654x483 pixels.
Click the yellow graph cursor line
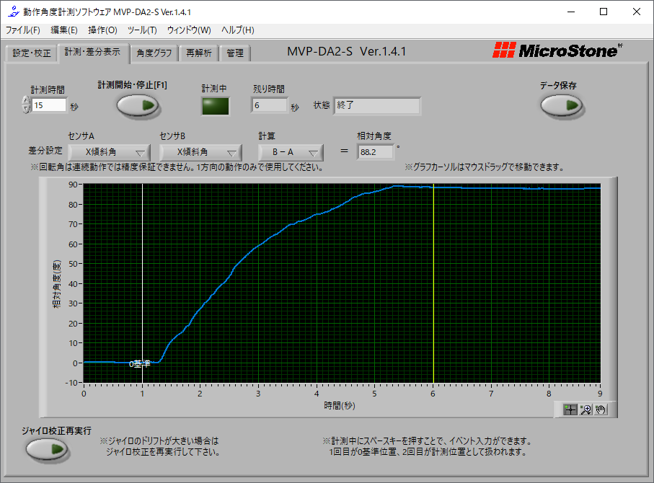433,283
